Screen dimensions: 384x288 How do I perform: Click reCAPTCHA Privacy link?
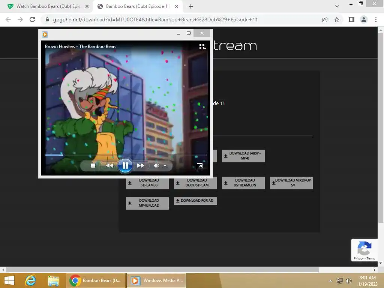click(x=358, y=258)
